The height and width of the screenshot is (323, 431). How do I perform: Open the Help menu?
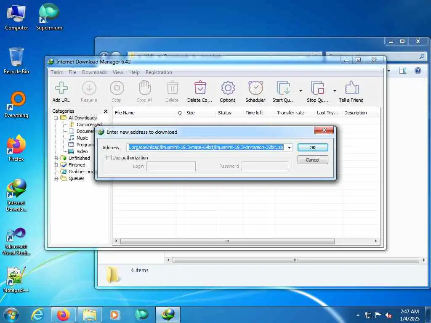134,72
